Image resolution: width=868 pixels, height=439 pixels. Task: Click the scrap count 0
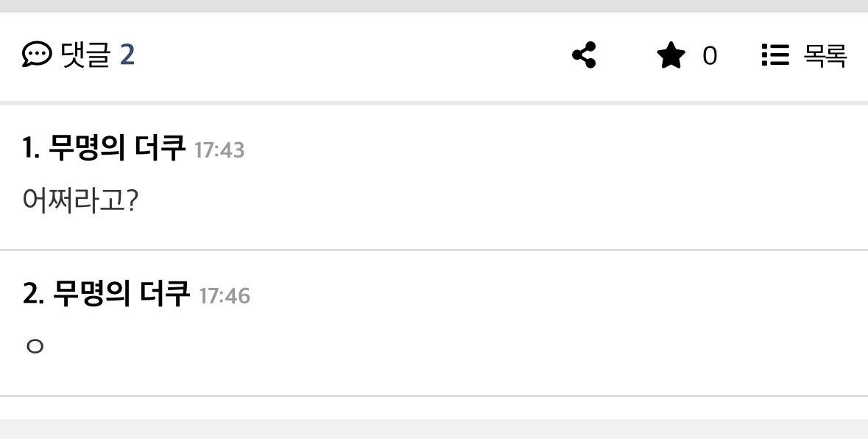(709, 56)
